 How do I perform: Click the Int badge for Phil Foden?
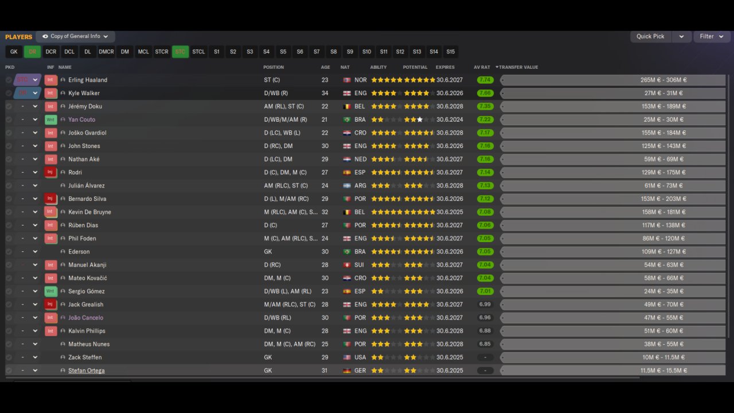tap(50, 238)
